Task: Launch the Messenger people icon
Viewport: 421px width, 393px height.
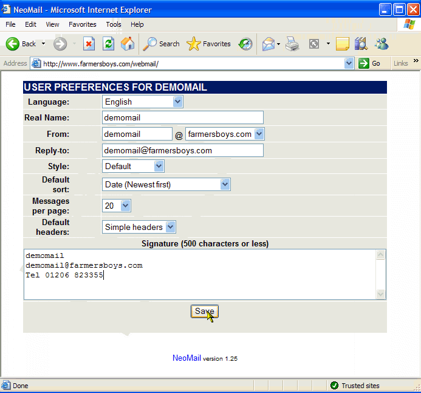Action: point(382,44)
